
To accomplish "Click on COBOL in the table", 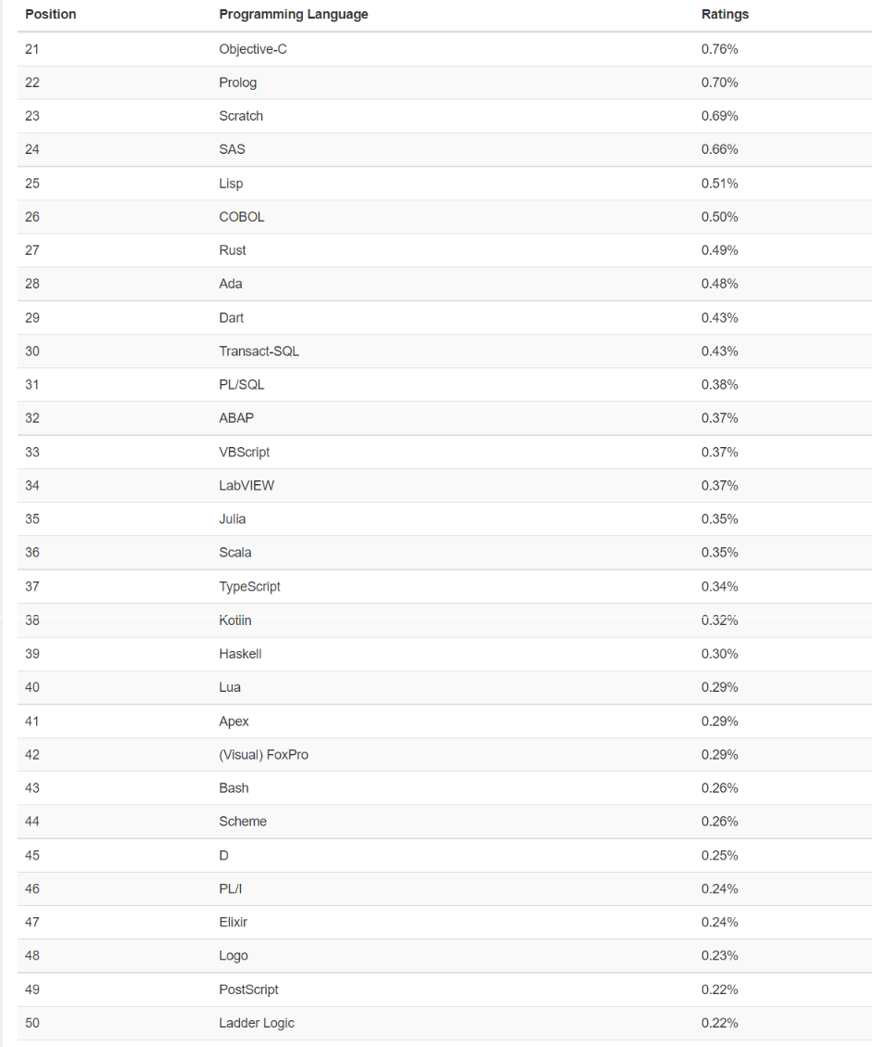I will click(x=242, y=217).
